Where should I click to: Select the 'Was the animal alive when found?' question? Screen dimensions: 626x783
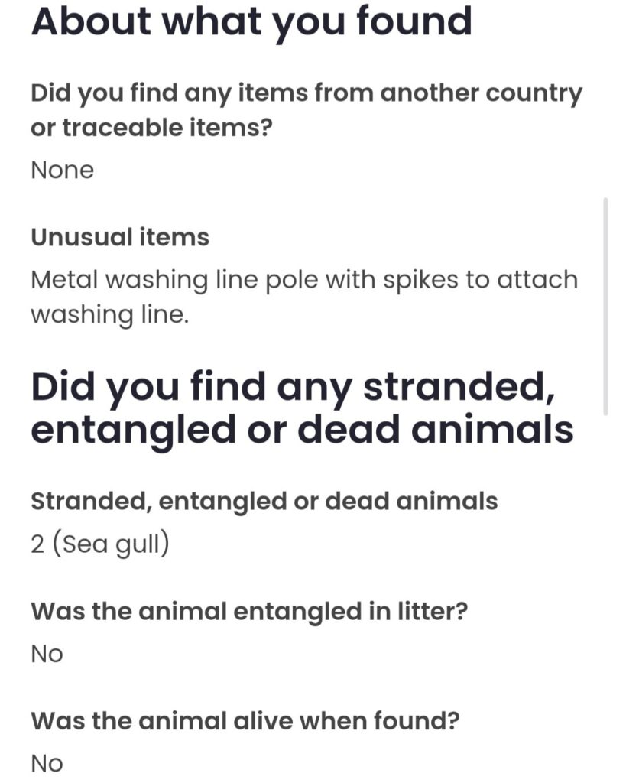pos(245,721)
